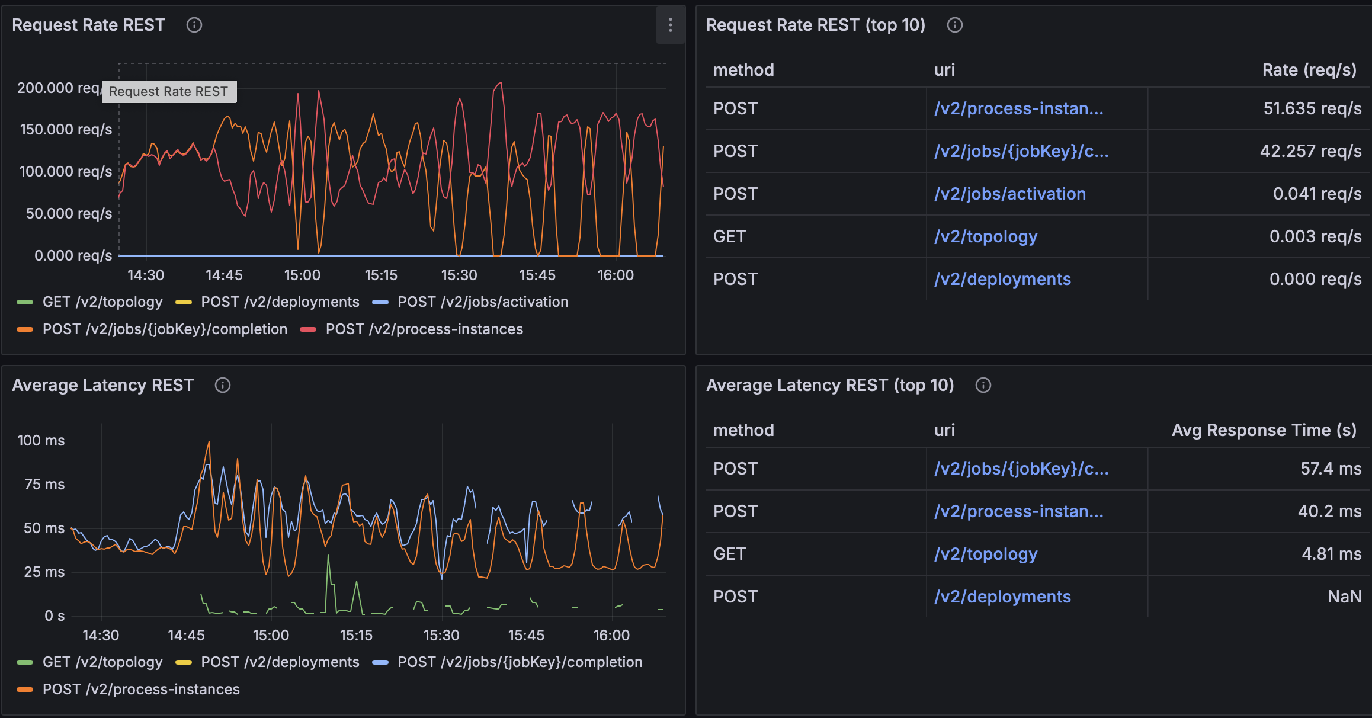Click yellow color swatch for POST /v2/deployments in Request Rate legend
The image size is (1372, 718).
[184, 302]
